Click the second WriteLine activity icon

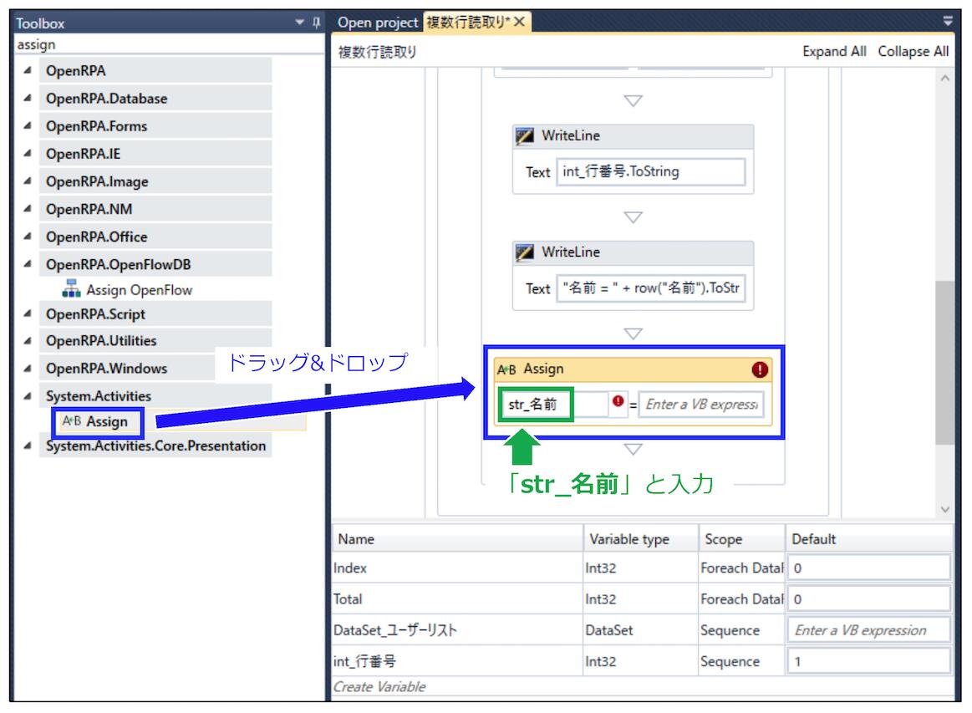coord(526,252)
